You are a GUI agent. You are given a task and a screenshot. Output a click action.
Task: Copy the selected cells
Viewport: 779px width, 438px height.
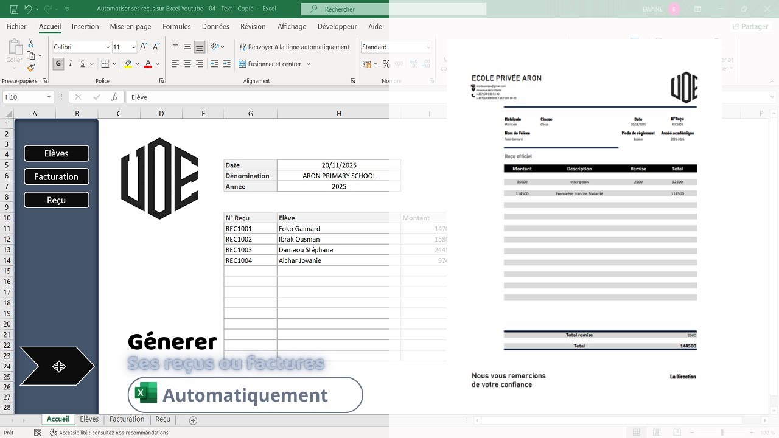31,55
